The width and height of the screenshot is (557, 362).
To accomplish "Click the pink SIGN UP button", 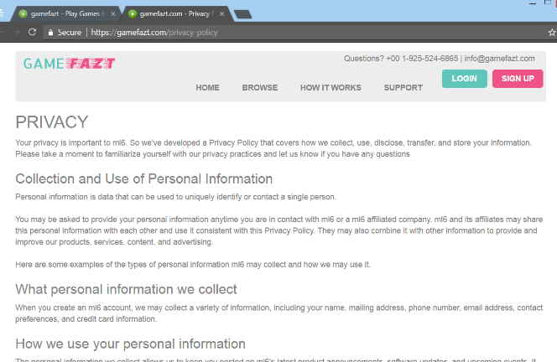I will pyautogui.click(x=518, y=79).
